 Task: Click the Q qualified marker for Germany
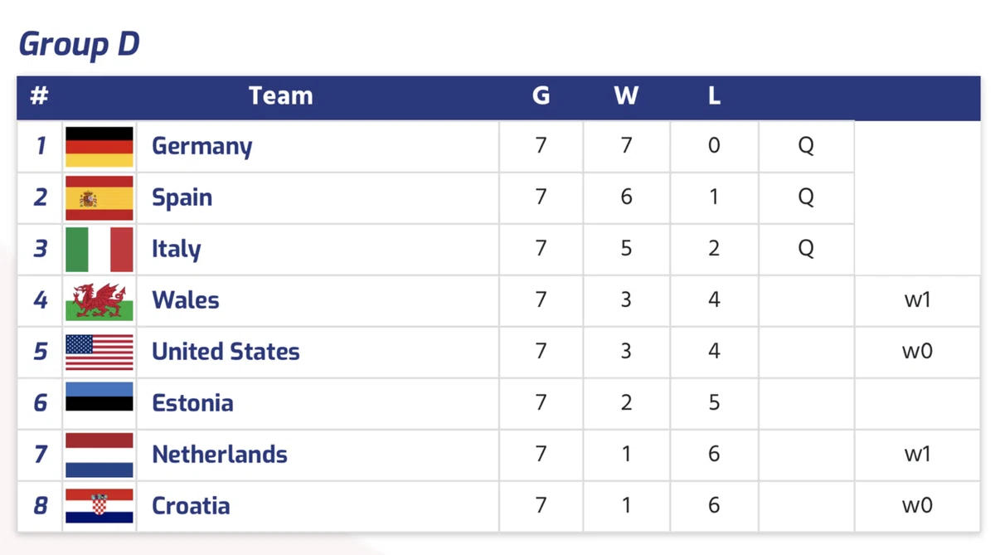point(806,146)
